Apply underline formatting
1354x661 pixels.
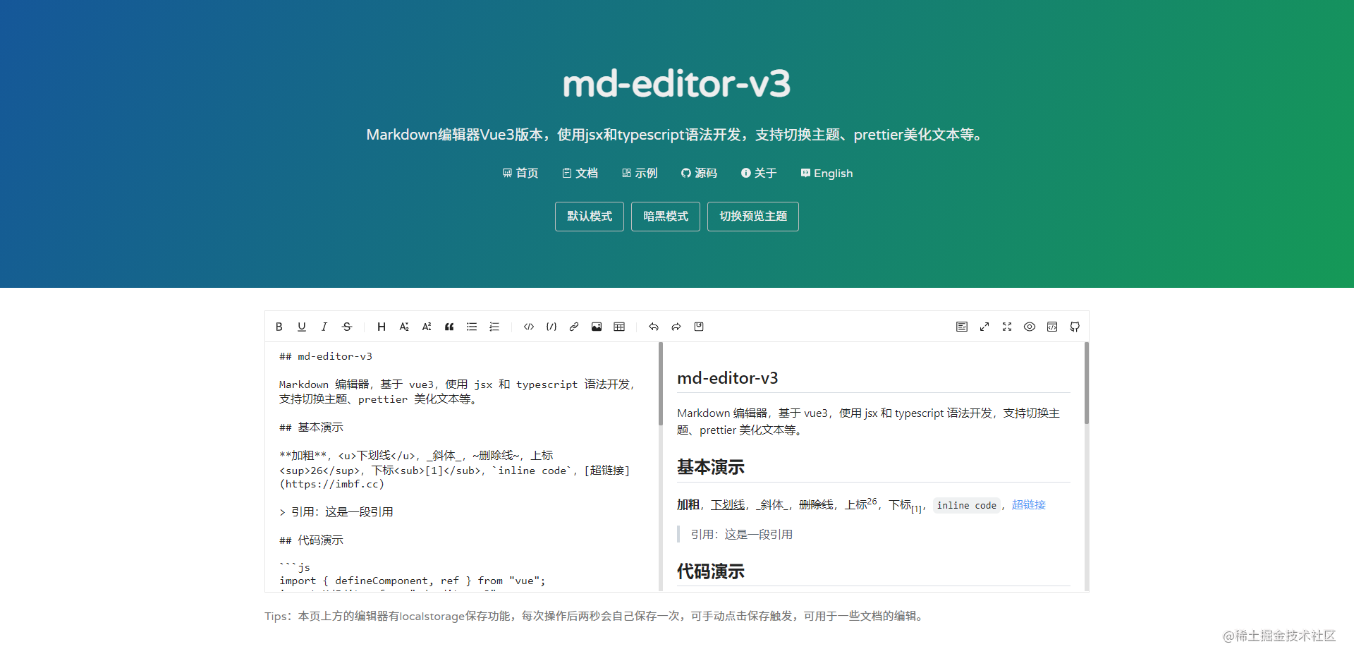[x=301, y=327]
